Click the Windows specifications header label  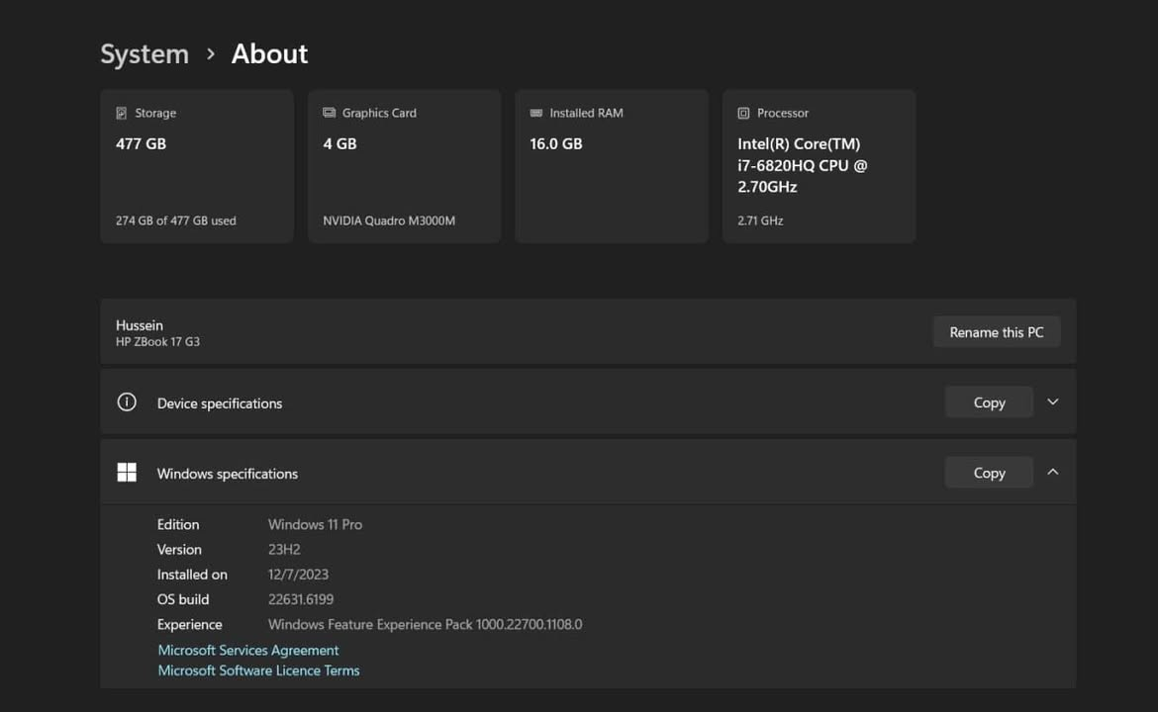tap(228, 474)
